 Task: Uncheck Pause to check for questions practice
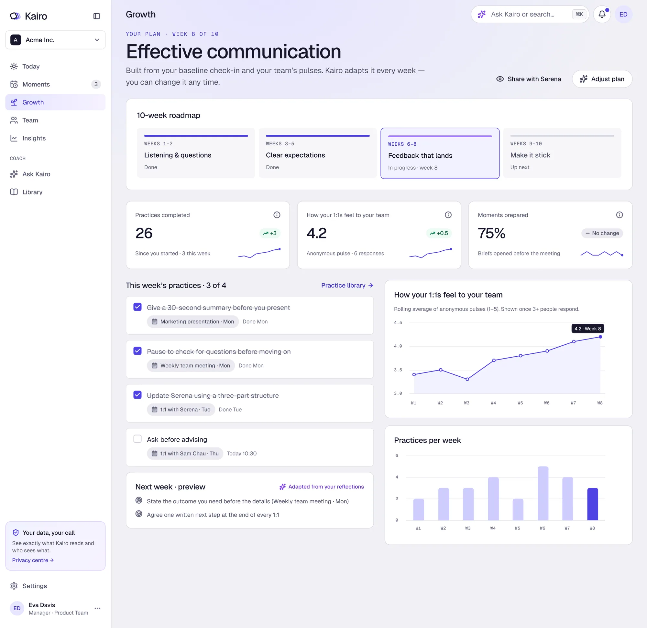[137, 351]
